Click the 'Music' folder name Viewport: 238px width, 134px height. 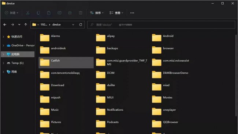point(55,110)
